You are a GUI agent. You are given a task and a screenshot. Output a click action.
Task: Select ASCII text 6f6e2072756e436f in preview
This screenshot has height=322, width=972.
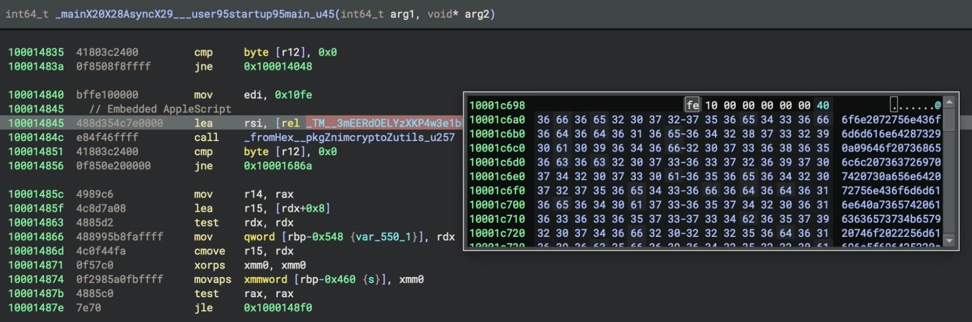pyautogui.click(x=891, y=120)
